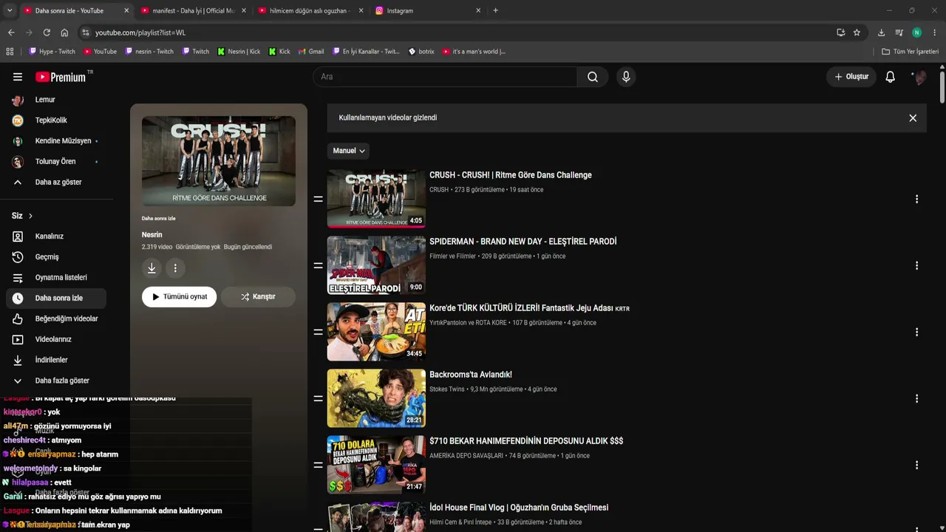946x532 pixels.
Task: Open options menu for Kore'de TÜRK KÜLTÜRÜ video
Action: point(916,332)
